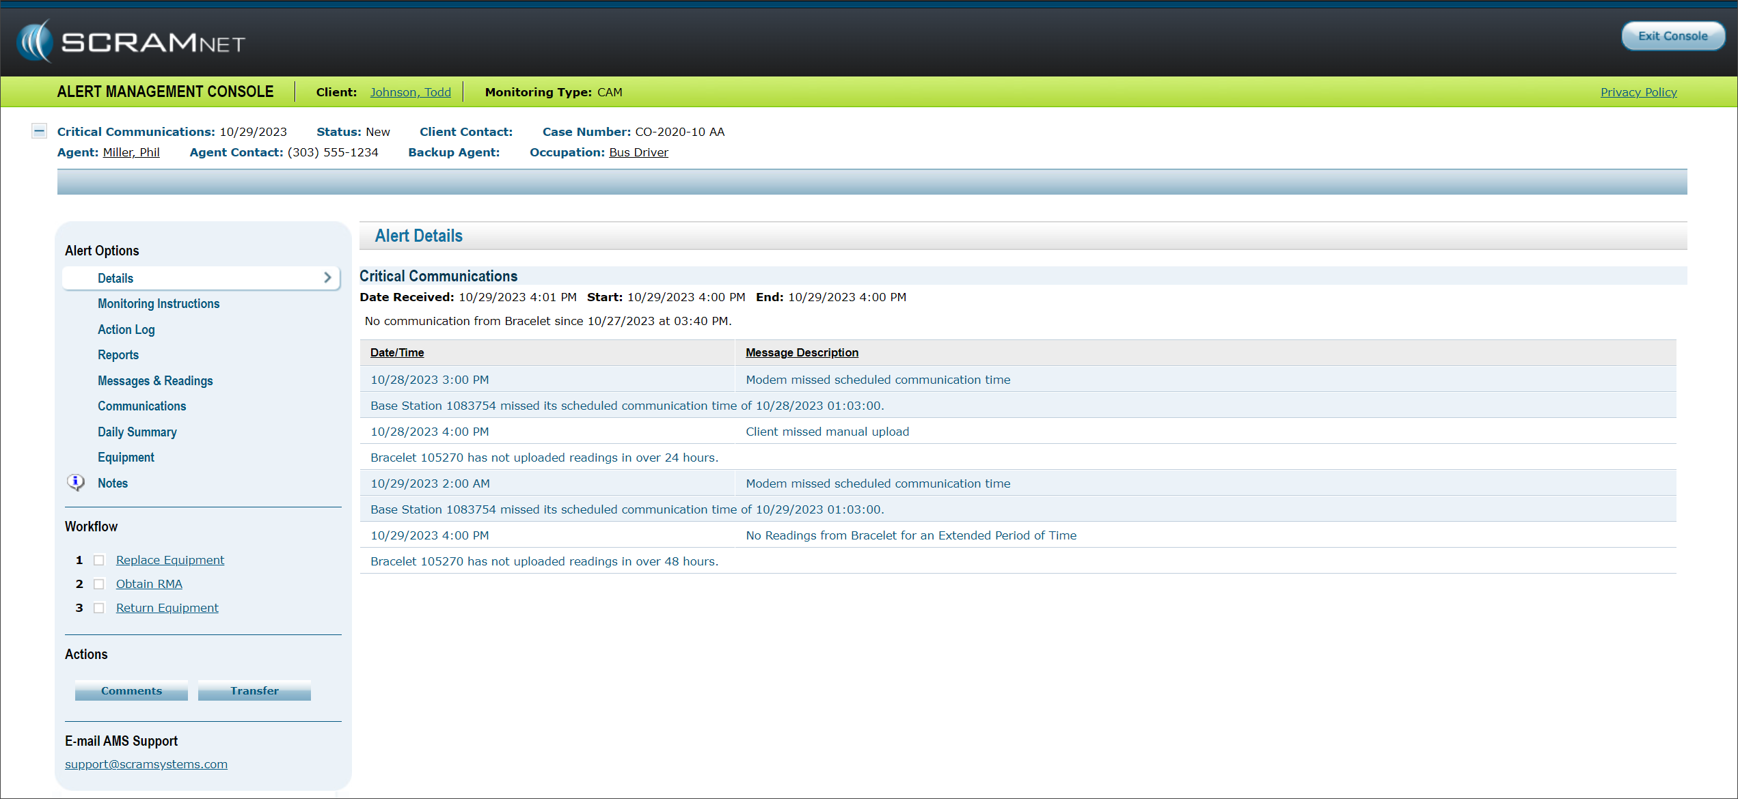Check the Replace Equipment checkbox
Screen dimensions: 1738x799
pyautogui.click(x=99, y=560)
